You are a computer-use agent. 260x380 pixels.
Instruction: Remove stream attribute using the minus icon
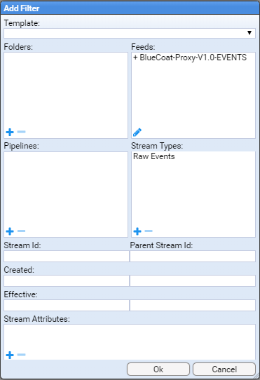point(21,355)
